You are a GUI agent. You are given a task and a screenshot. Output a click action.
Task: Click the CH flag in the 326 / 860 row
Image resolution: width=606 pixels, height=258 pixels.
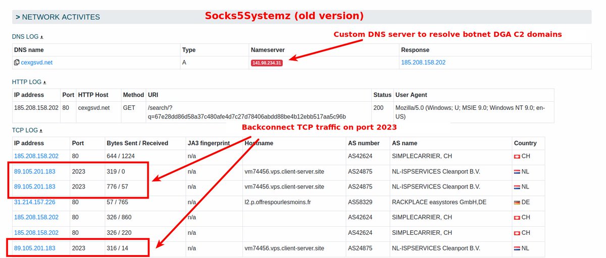517,218
